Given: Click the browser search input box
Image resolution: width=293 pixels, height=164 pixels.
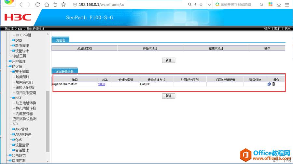Looking at the screenshot, I should pos(236,5).
